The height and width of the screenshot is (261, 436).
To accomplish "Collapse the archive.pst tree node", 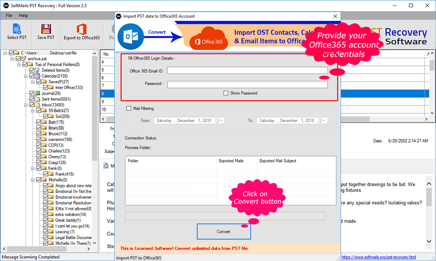I will point(12,59).
